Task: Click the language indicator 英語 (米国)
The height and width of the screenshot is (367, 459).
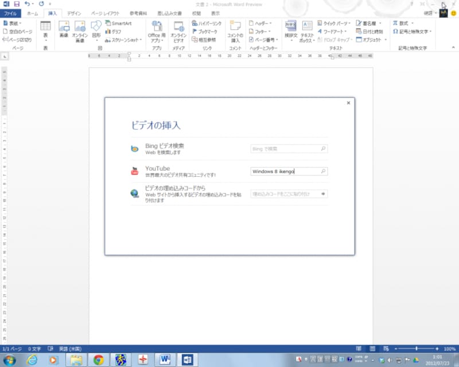Action: 70,349
